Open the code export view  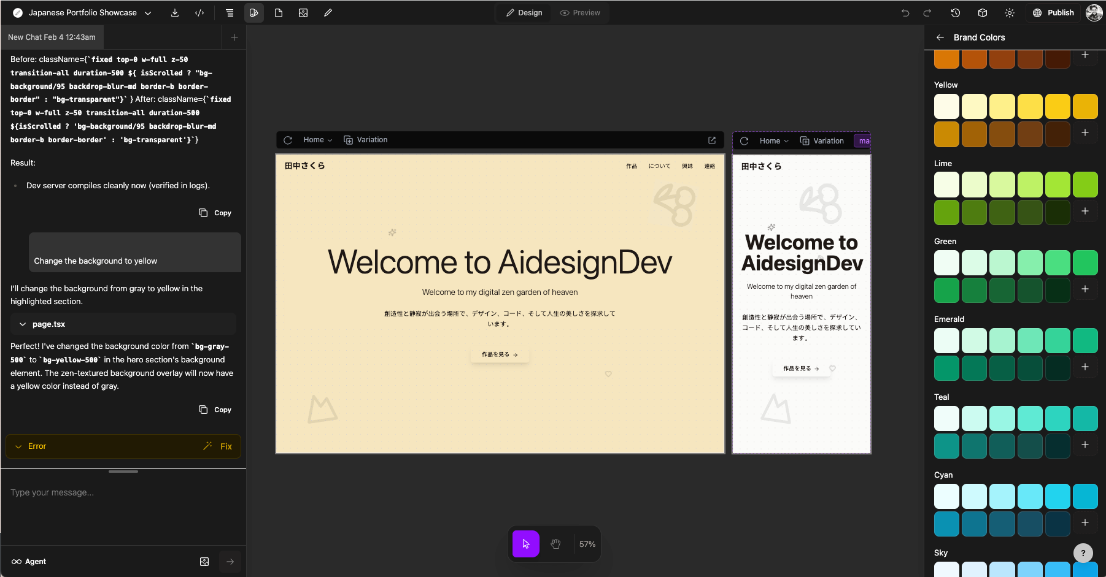coord(199,12)
